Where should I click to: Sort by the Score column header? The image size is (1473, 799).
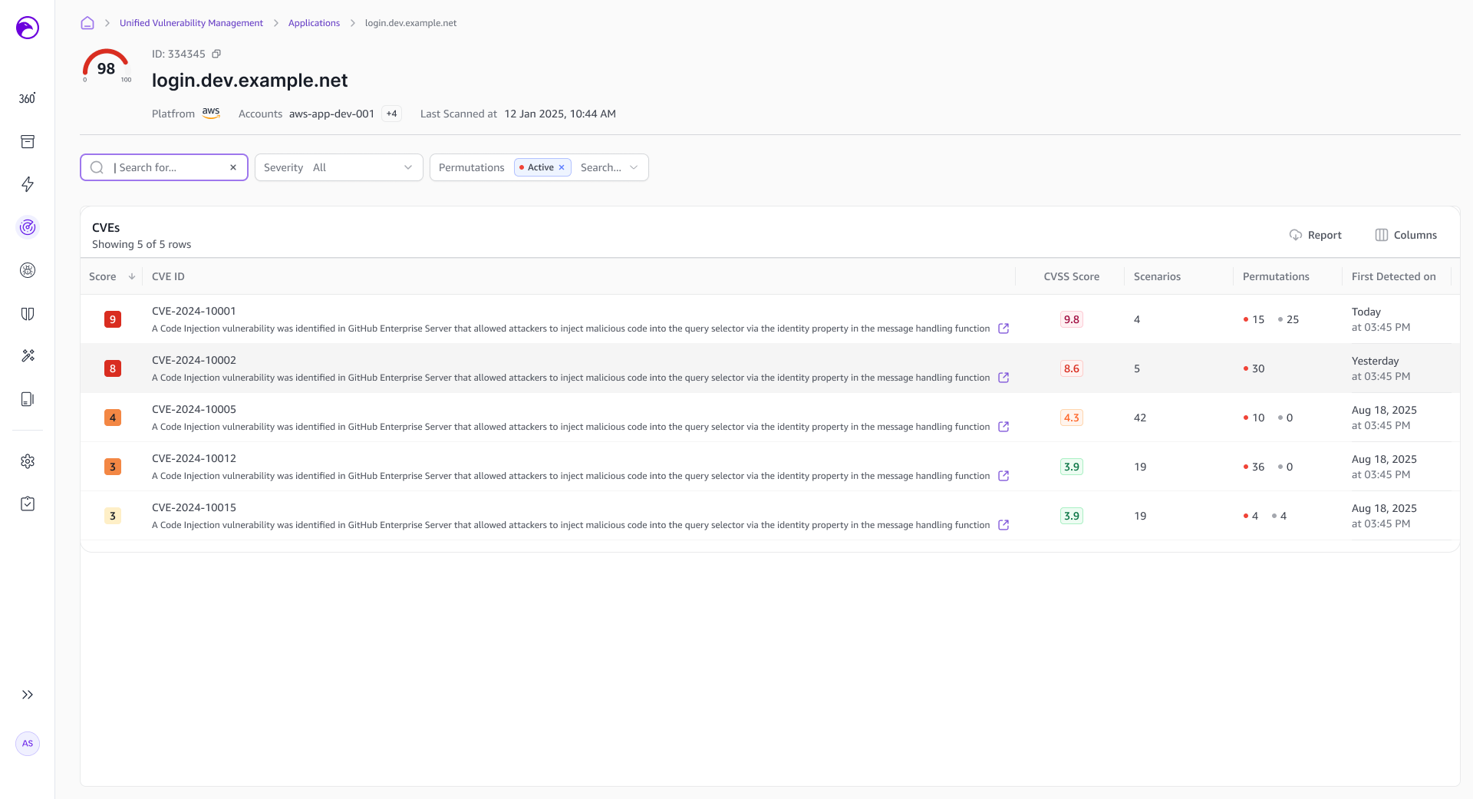(x=111, y=276)
